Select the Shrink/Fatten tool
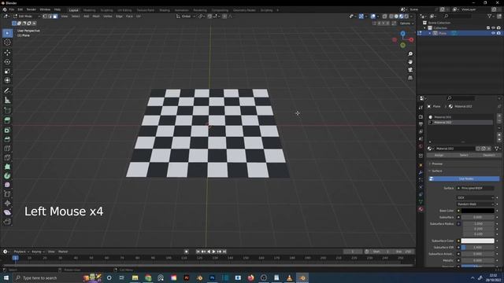The image size is (504, 283). pyautogui.click(x=7, y=204)
